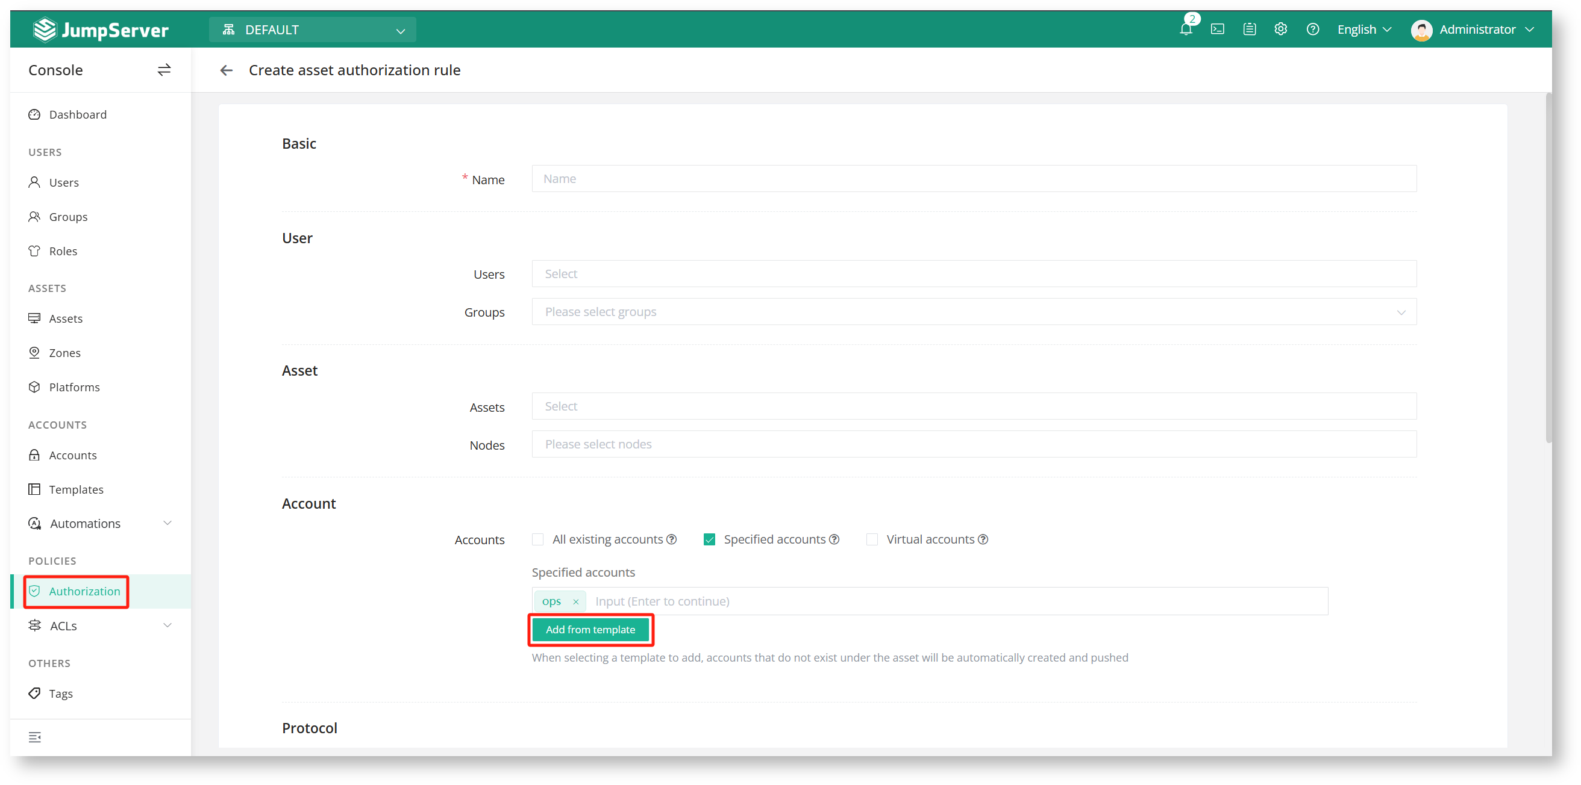Click the Assets server icon

(x=34, y=318)
